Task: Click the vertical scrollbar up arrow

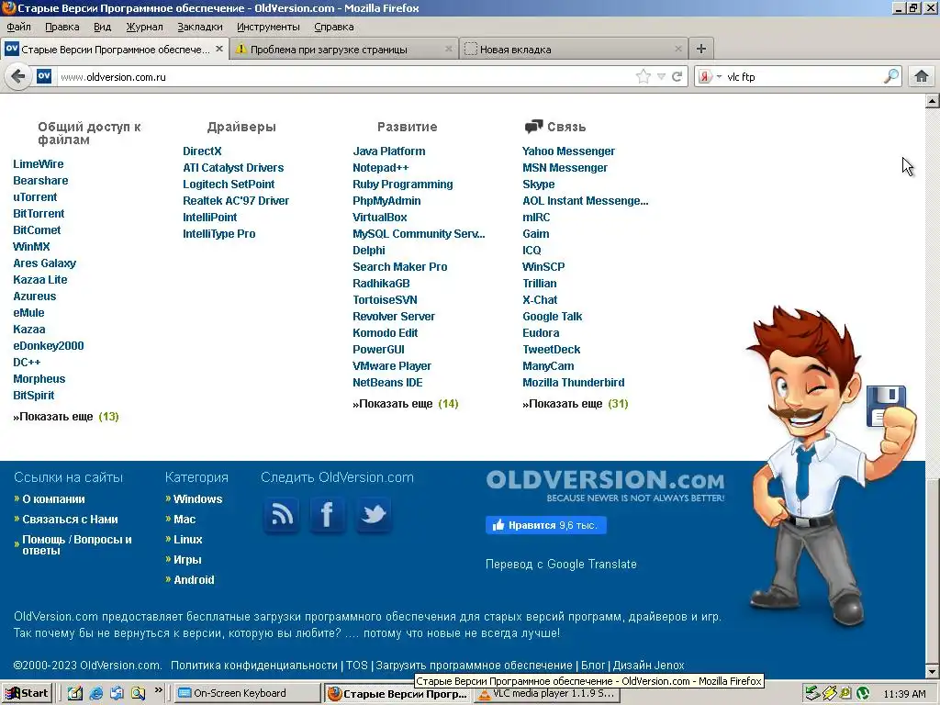Action: click(x=933, y=101)
